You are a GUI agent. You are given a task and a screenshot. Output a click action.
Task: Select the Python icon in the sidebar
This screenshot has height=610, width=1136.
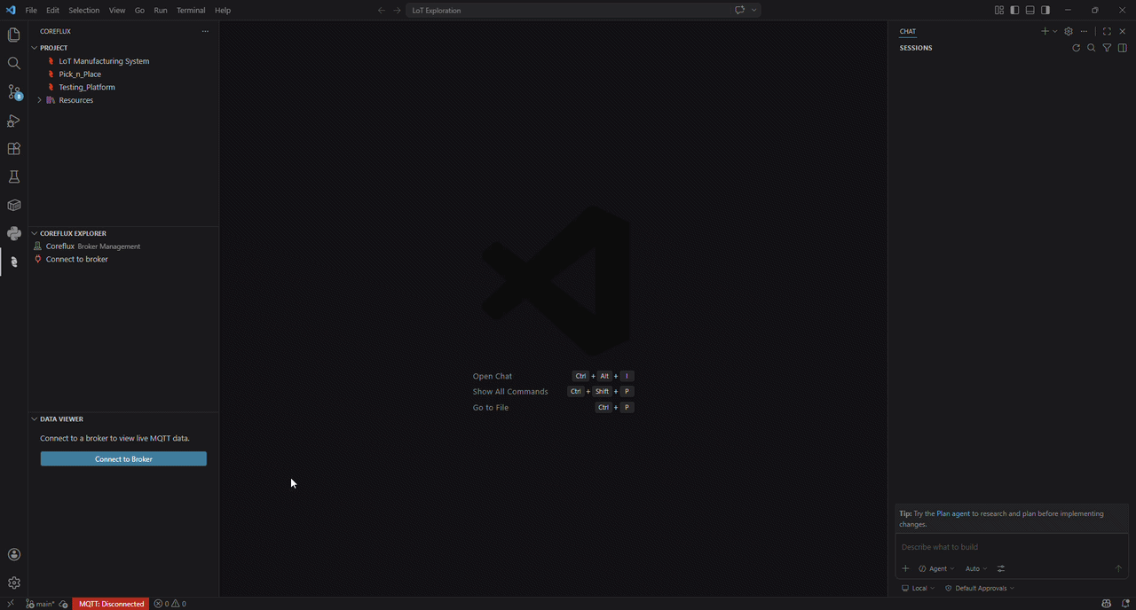(13, 233)
